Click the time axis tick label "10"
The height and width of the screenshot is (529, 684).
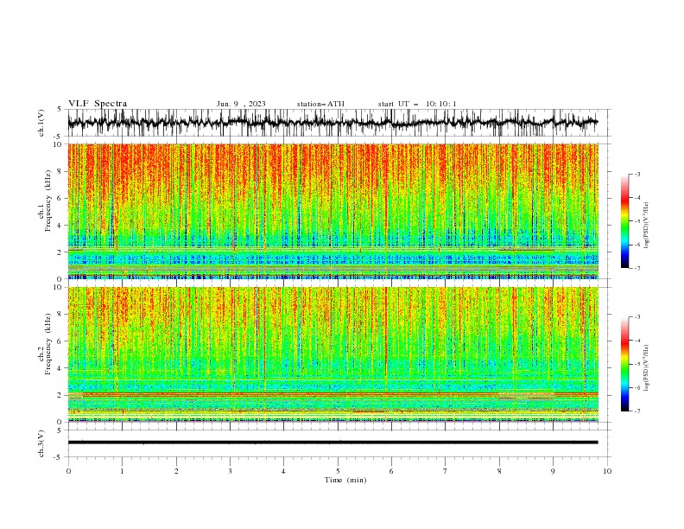coord(607,471)
